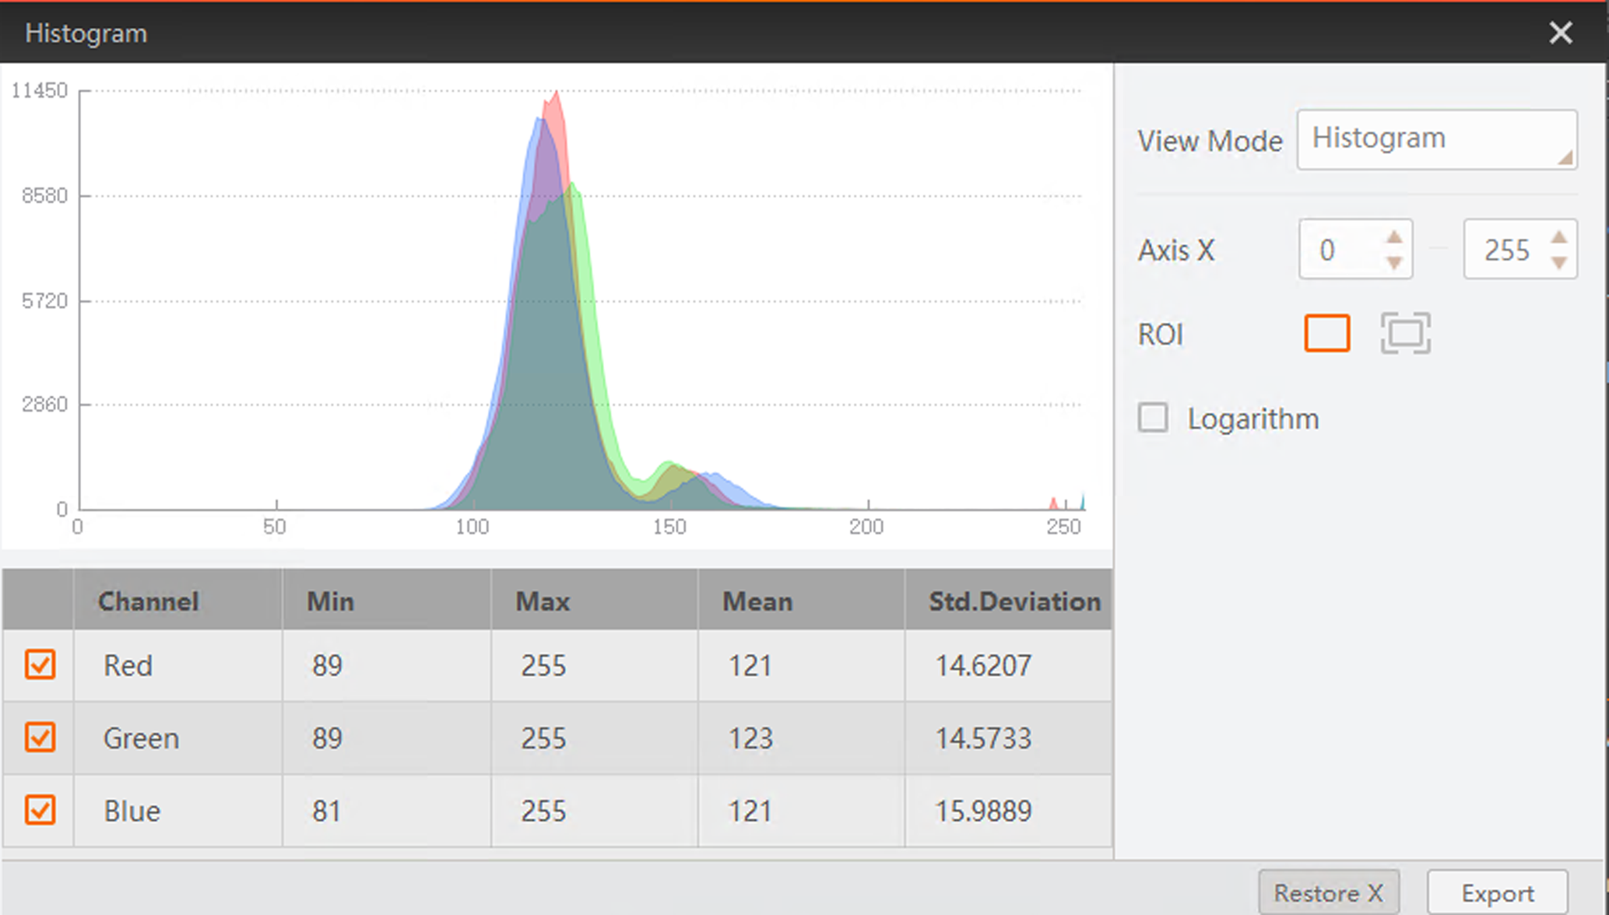Increase Axis X minimum with up arrow
1609x915 pixels.
[1394, 237]
